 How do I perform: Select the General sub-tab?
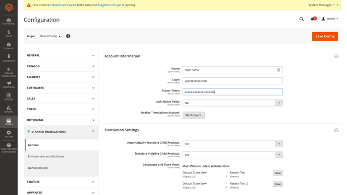[62, 145]
